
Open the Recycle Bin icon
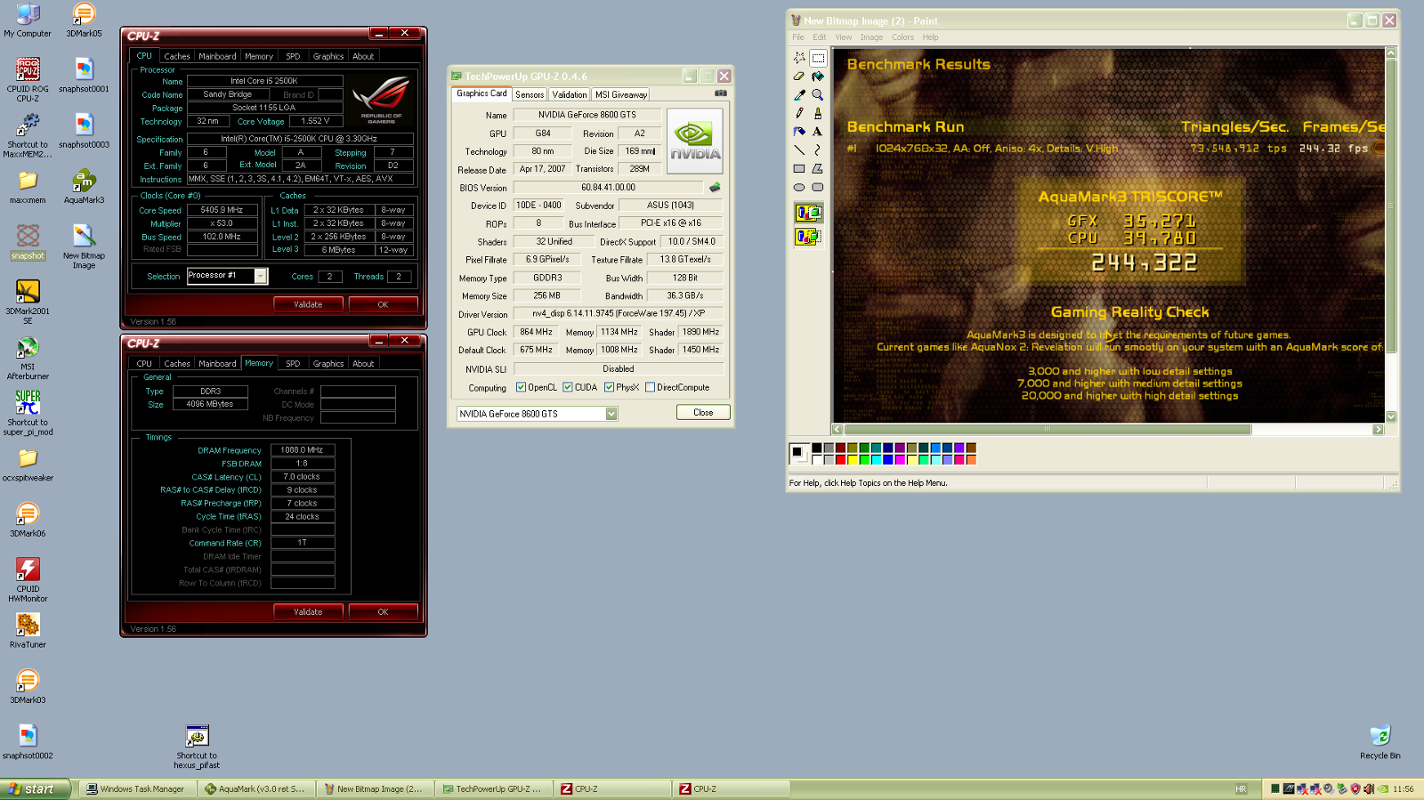click(x=1379, y=742)
